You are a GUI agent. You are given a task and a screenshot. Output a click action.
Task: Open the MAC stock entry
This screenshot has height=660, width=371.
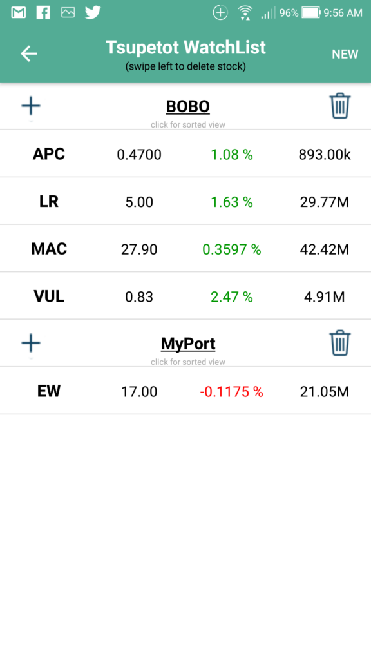pyautogui.click(x=185, y=248)
